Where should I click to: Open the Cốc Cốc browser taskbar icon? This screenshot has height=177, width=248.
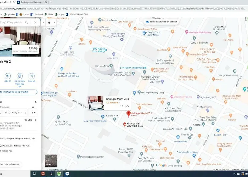point(59,174)
